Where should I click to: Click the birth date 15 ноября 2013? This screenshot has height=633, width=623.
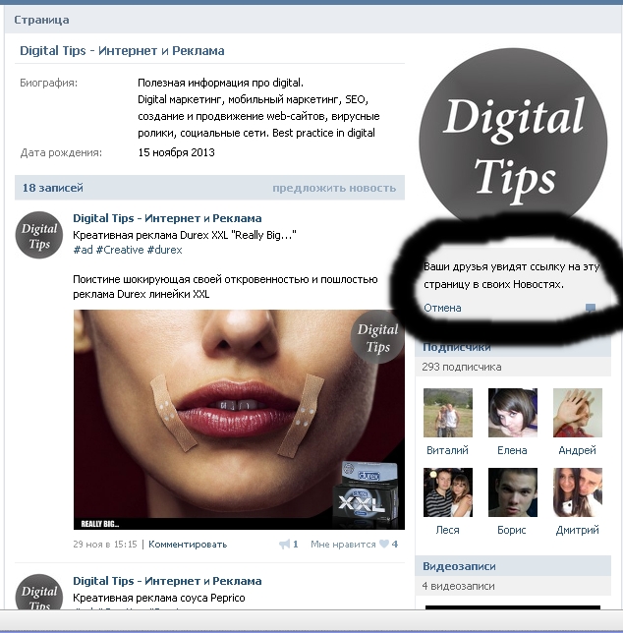pos(176,152)
